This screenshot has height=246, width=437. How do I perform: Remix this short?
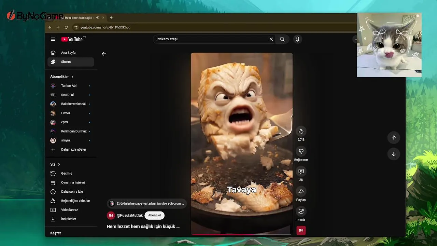tap(301, 211)
